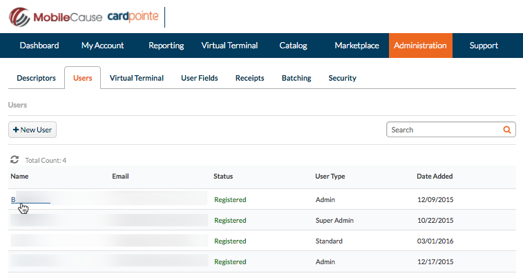Click the Status column header
Screen dimensions: 523x278
pos(223,176)
